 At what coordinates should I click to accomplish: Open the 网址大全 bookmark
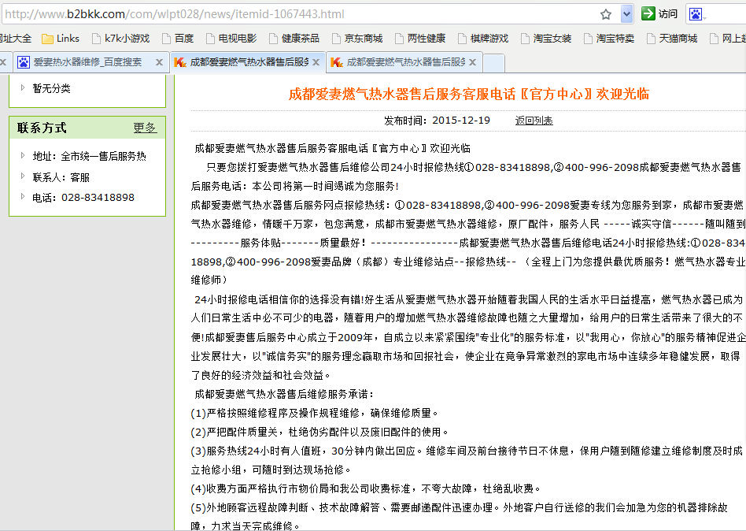pos(15,39)
